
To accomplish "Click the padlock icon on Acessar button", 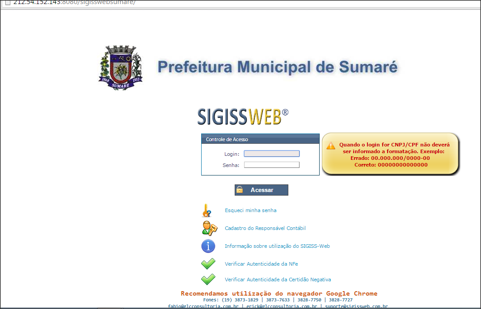I will pyautogui.click(x=240, y=190).
